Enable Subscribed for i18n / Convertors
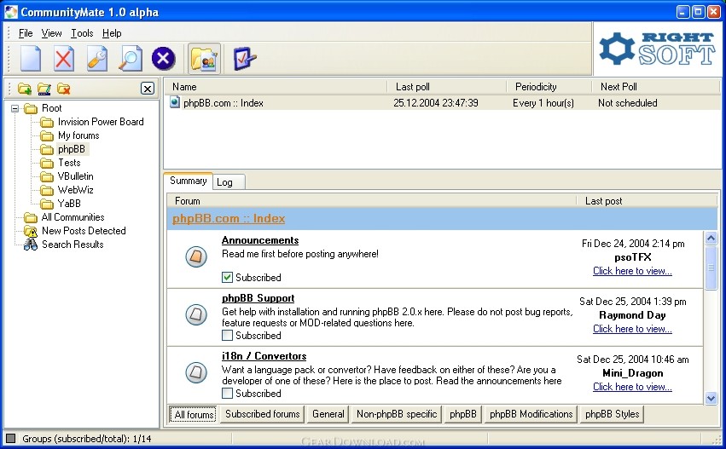726x449 pixels. [227, 394]
